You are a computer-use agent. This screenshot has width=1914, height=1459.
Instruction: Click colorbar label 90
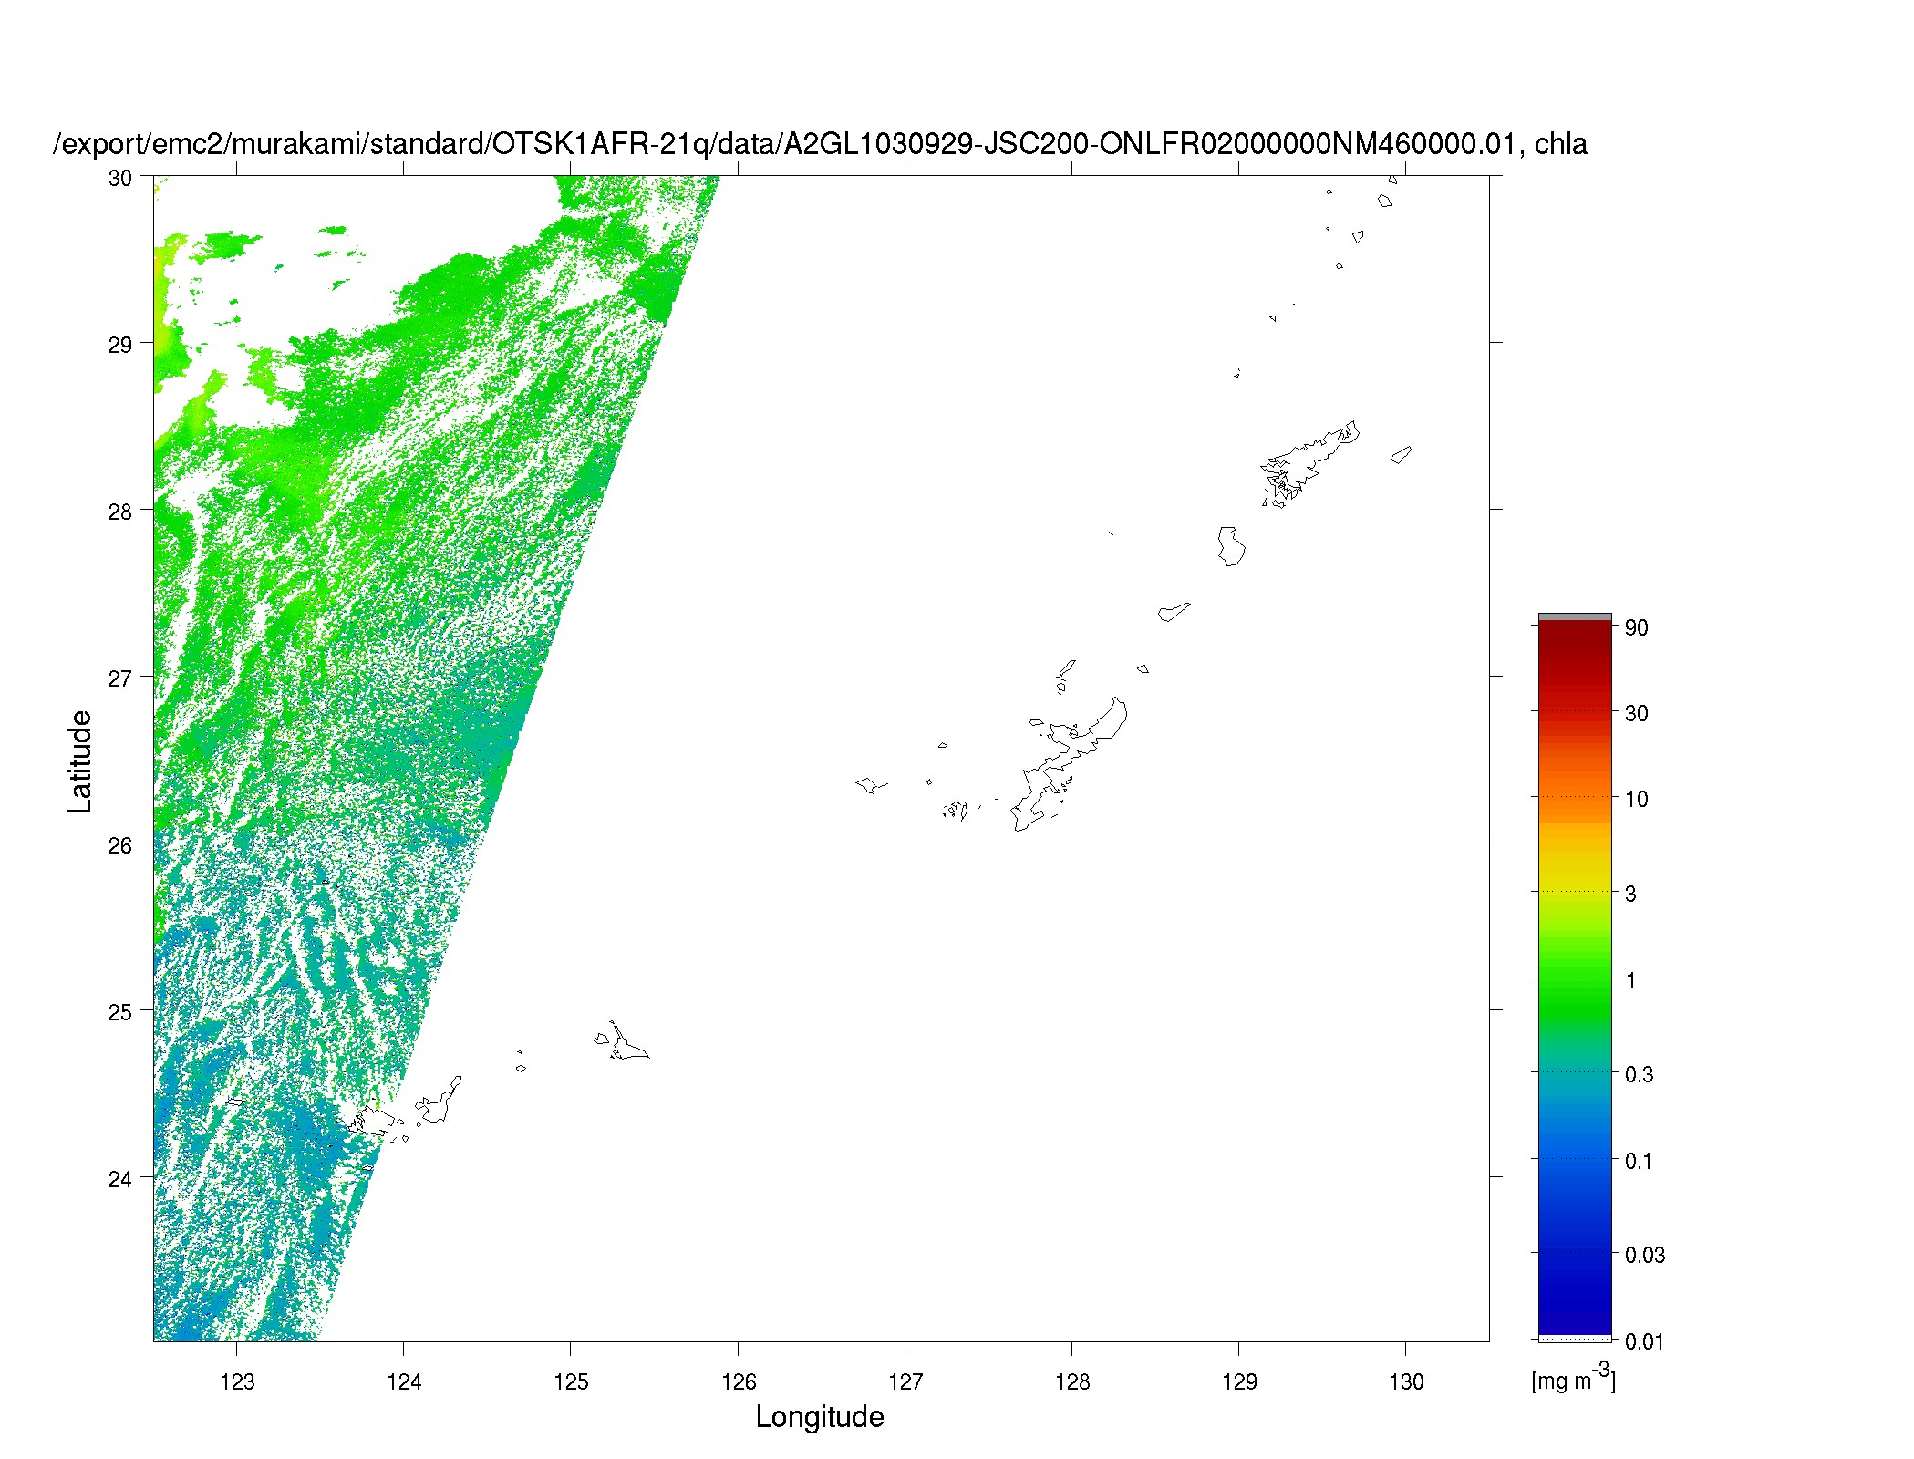tap(1637, 627)
